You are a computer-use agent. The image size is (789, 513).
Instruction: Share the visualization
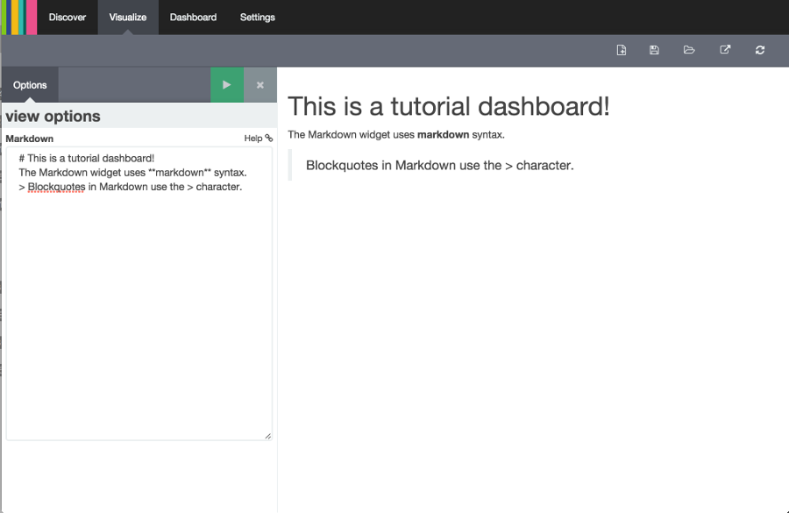725,50
